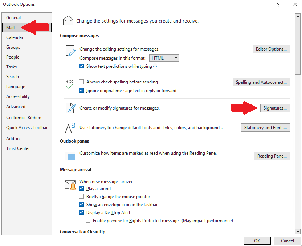The width and height of the screenshot is (302, 246).
Task: Toggle Play a sound checkbox
Action: pyautogui.click(x=81, y=189)
